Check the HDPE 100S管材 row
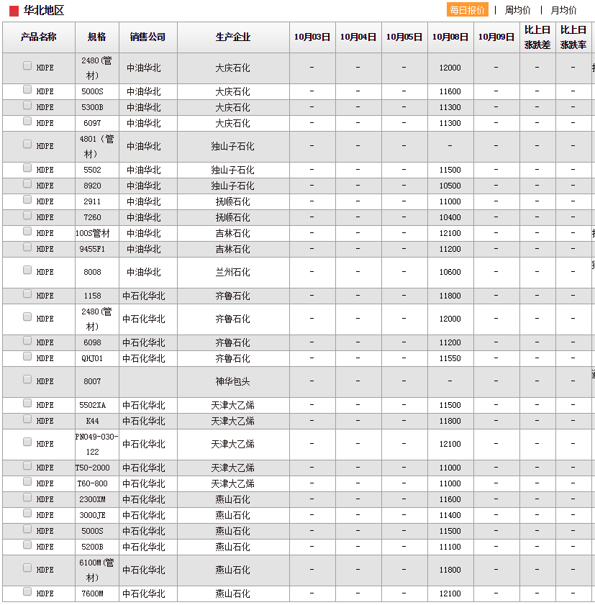The width and height of the screenshot is (595, 605). 27,231
